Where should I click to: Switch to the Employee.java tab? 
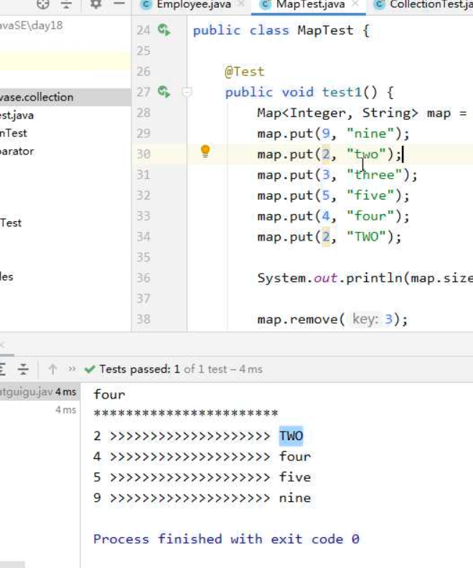pos(194,4)
